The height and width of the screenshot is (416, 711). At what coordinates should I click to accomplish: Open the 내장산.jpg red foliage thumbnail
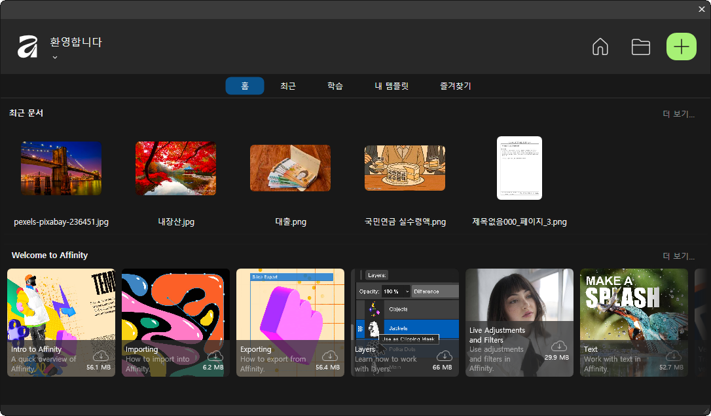pyautogui.click(x=176, y=168)
